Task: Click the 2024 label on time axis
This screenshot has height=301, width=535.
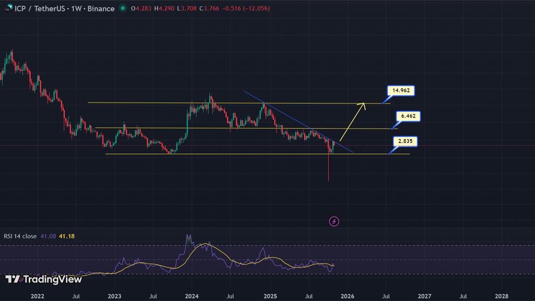Action: (x=191, y=296)
